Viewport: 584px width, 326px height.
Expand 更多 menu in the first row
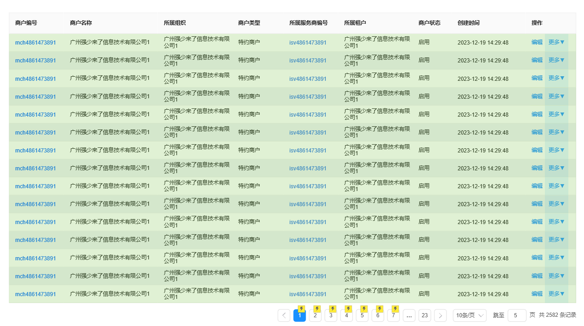pyautogui.click(x=556, y=42)
